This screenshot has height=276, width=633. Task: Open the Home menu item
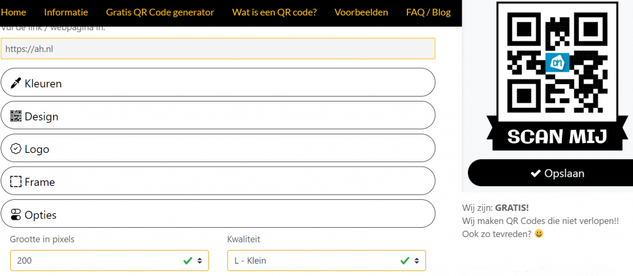point(14,12)
